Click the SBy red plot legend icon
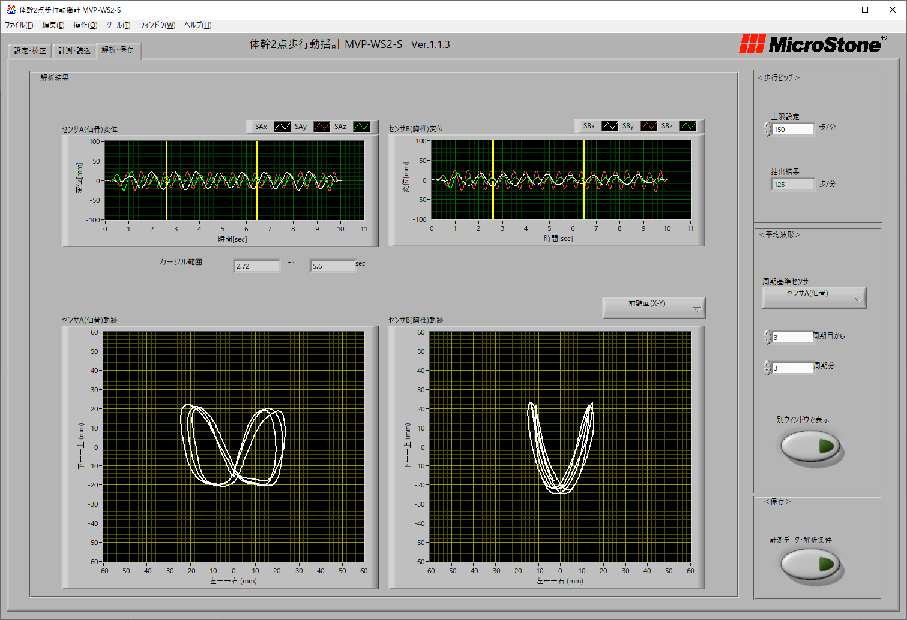The image size is (907, 620). pos(649,126)
